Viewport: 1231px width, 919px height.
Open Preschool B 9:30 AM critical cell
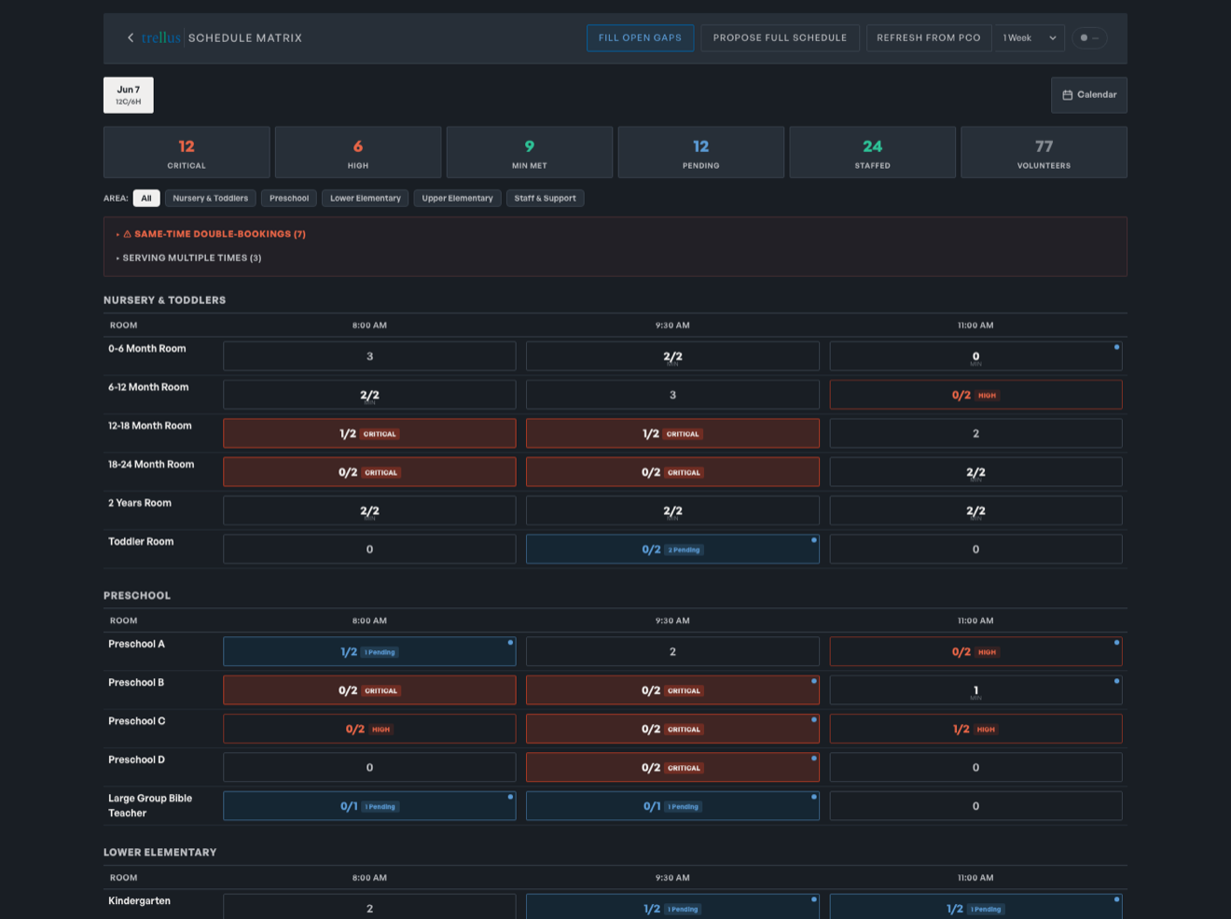[672, 690]
